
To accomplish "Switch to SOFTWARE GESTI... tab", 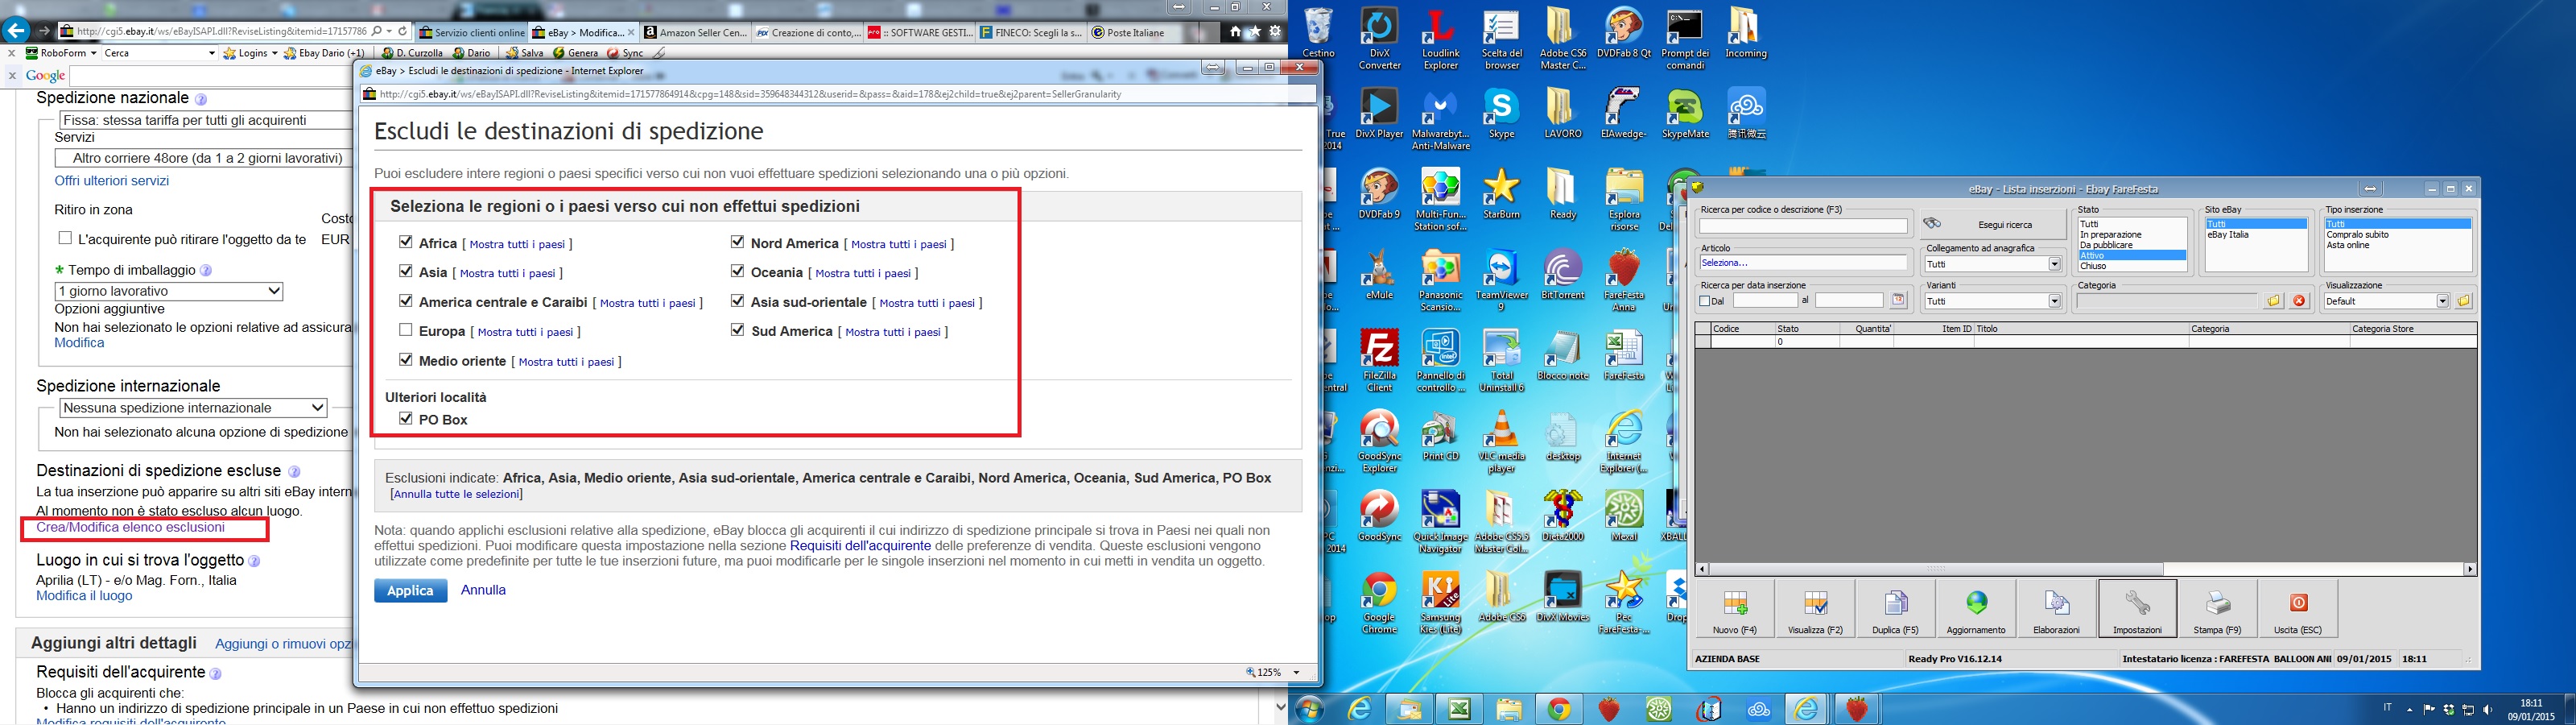I will pos(920,32).
